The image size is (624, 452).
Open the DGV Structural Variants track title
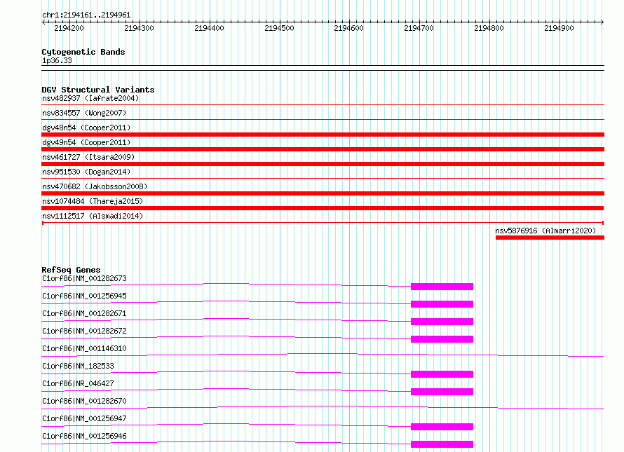98,90
